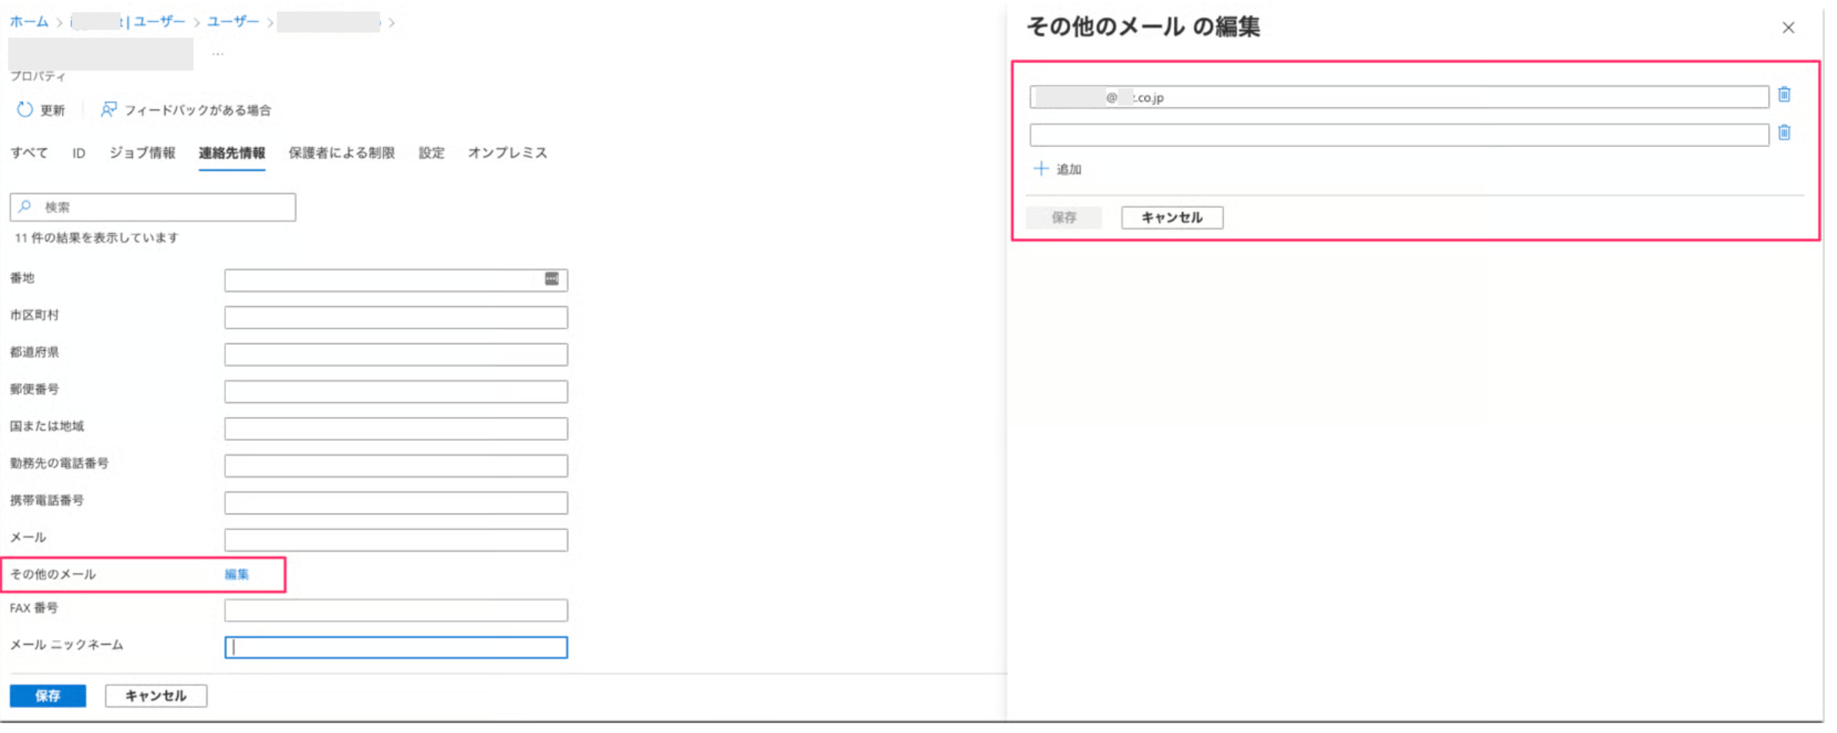
Task: Click the search magnifier icon
Action: pos(25,208)
